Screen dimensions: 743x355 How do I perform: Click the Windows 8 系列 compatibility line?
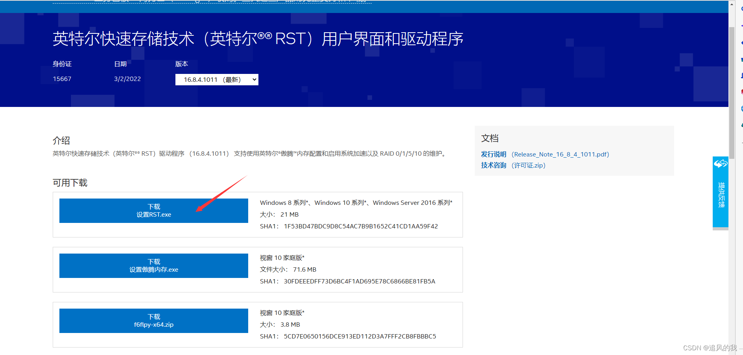356,203
